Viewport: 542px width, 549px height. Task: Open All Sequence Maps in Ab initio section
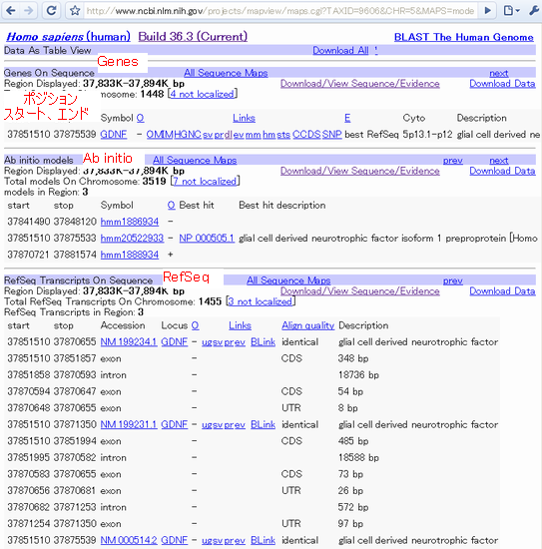195,160
